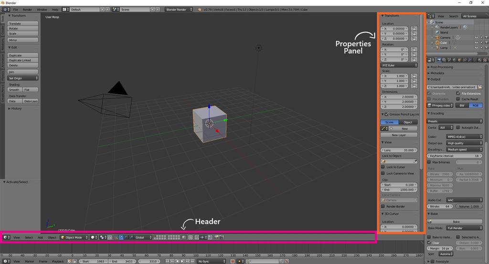The width and height of the screenshot is (489, 264).
Task: Jump to the first frame in timeline
Action: click(x=167, y=261)
